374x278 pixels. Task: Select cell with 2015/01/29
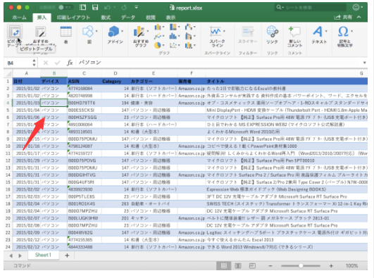(27, 160)
